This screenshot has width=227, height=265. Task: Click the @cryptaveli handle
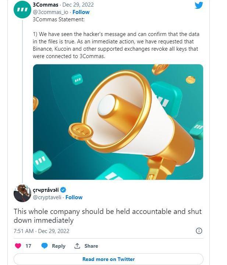click(47, 197)
